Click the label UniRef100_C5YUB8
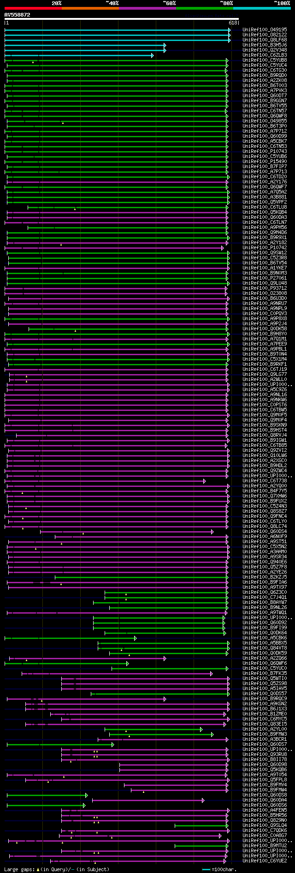The image size is (295, 873). (265, 60)
